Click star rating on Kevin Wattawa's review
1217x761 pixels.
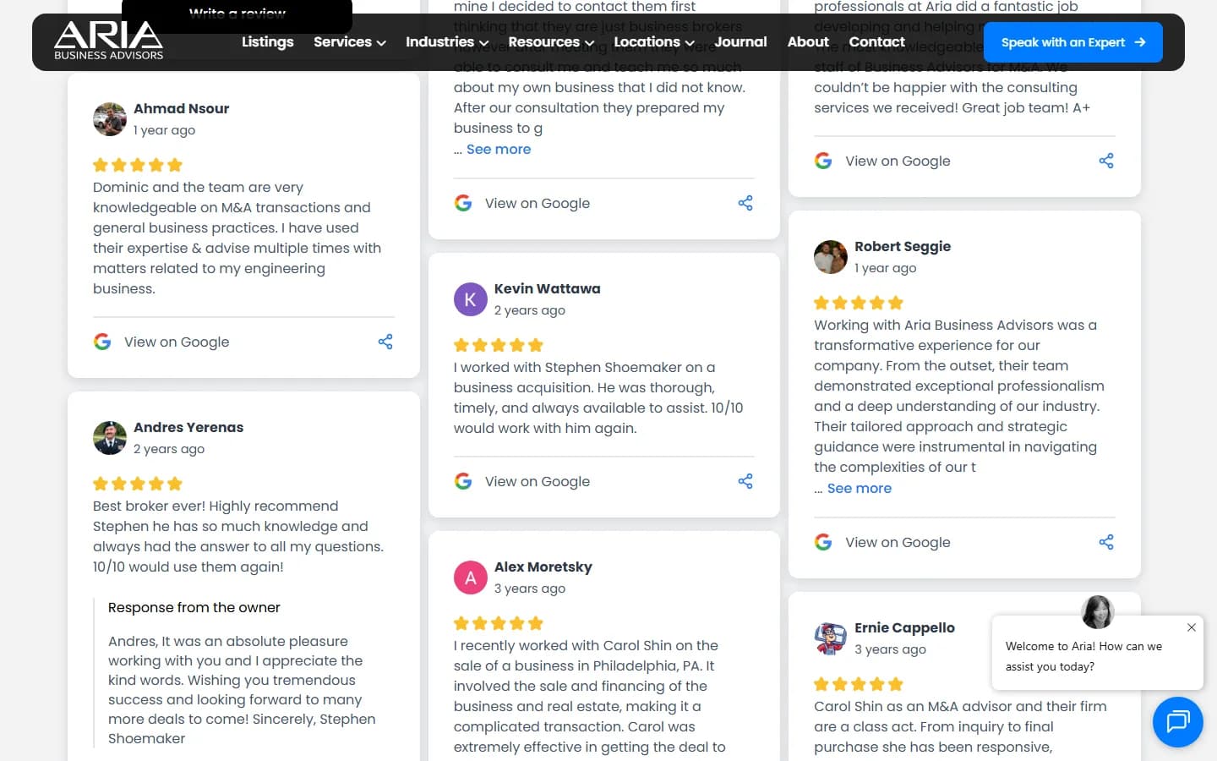[x=499, y=345]
